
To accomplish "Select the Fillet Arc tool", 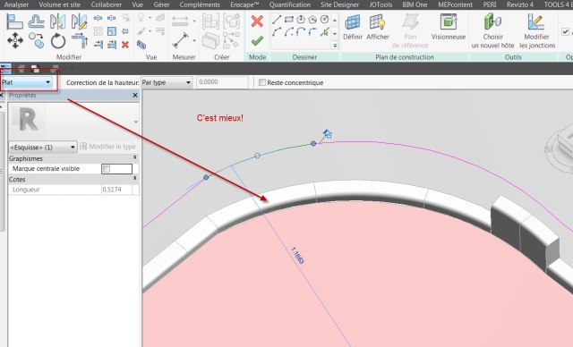I will [x=312, y=32].
